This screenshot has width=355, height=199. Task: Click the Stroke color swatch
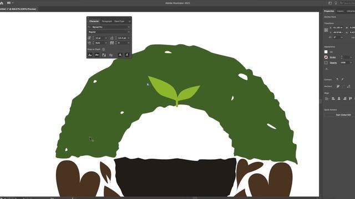coord(326,57)
